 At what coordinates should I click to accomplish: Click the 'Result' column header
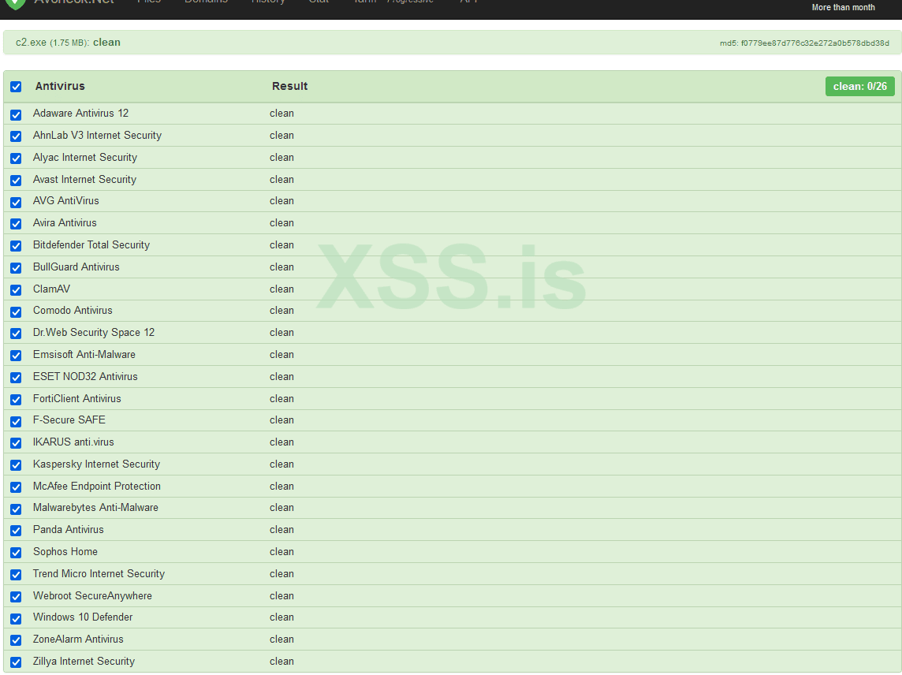coord(289,86)
